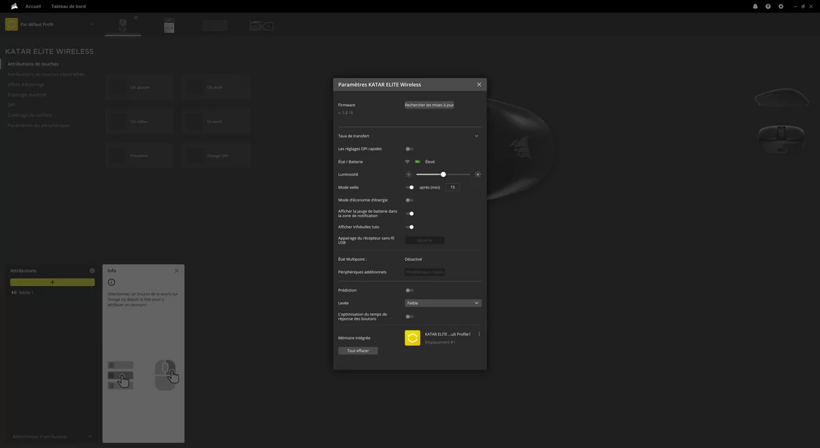Enable Mode d'économie d'énergie switch
Image resolution: width=820 pixels, height=448 pixels.
[x=409, y=200]
